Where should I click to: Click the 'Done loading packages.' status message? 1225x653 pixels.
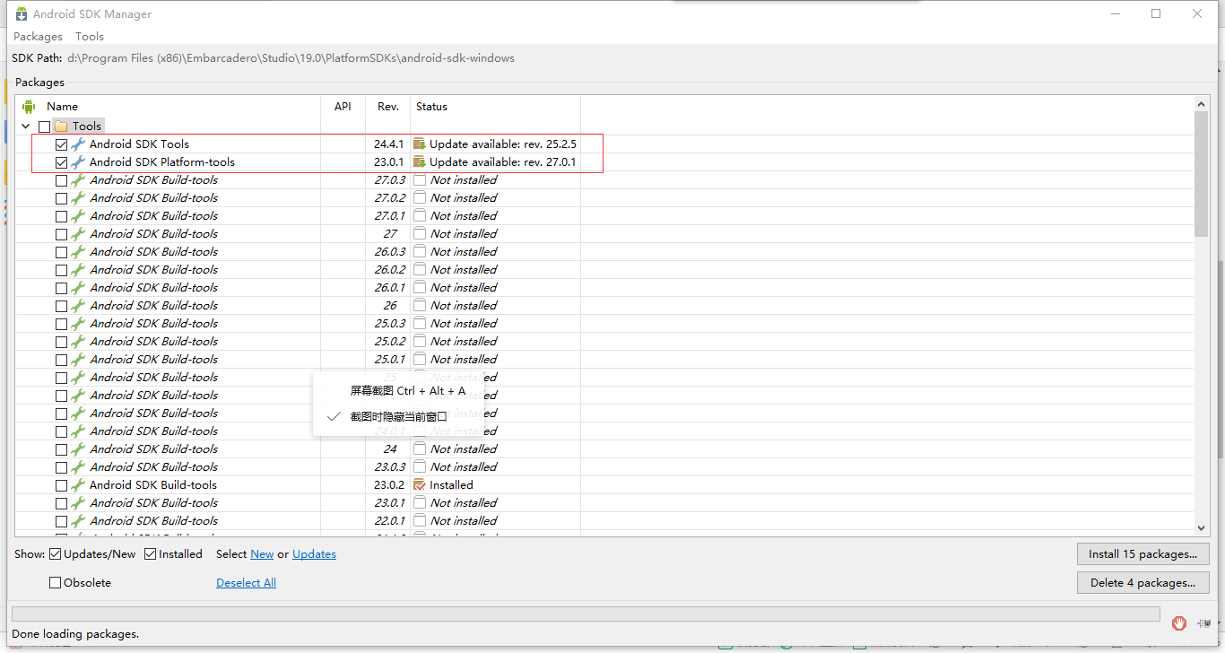pyautogui.click(x=75, y=634)
